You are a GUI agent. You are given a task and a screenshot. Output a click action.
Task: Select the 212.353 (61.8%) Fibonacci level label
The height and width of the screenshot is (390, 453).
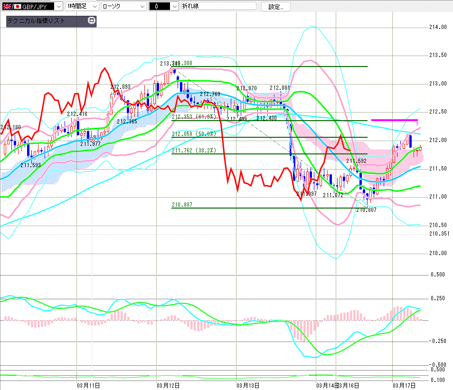click(x=194, y=117)
